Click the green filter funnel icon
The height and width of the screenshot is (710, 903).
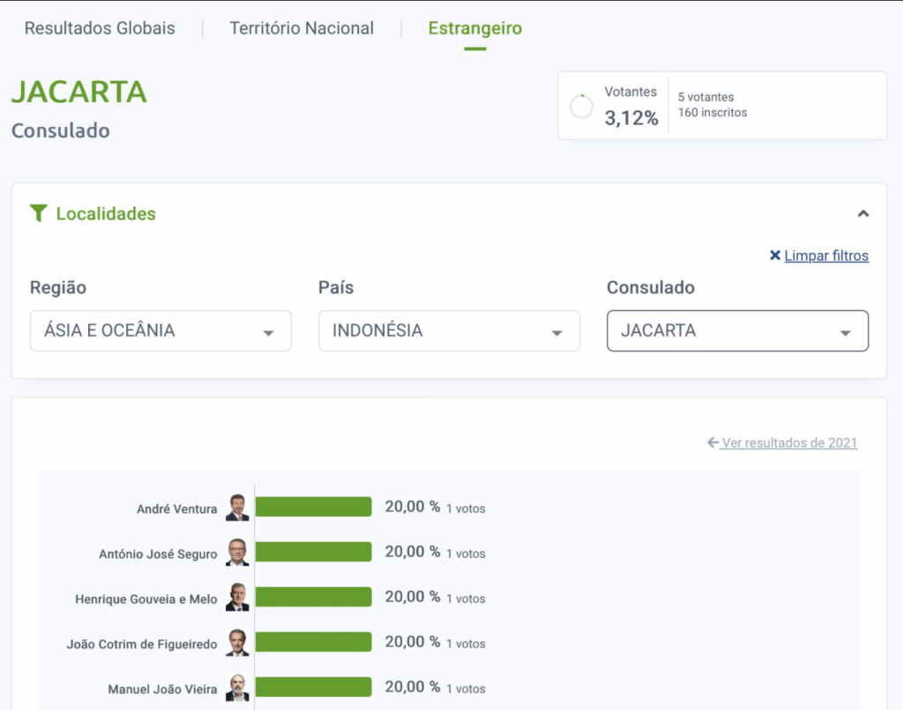tap(38, 213)
